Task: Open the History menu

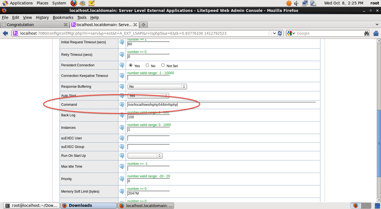Action: point(42,17)
